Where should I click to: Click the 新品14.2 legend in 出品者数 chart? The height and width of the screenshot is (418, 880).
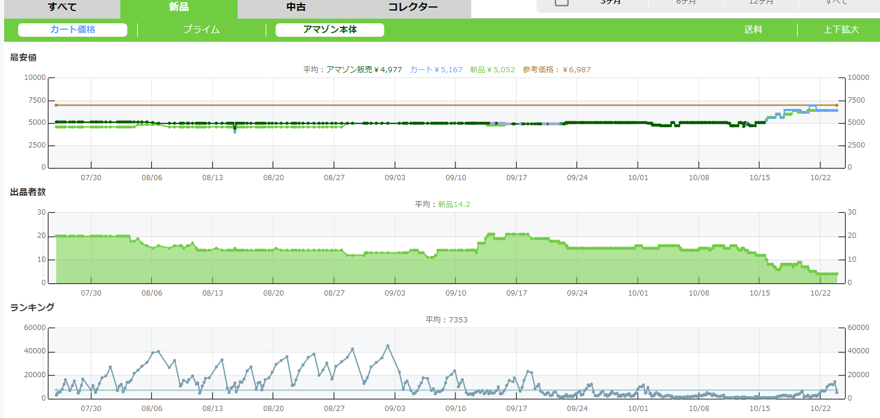click(x=454, y=204)
